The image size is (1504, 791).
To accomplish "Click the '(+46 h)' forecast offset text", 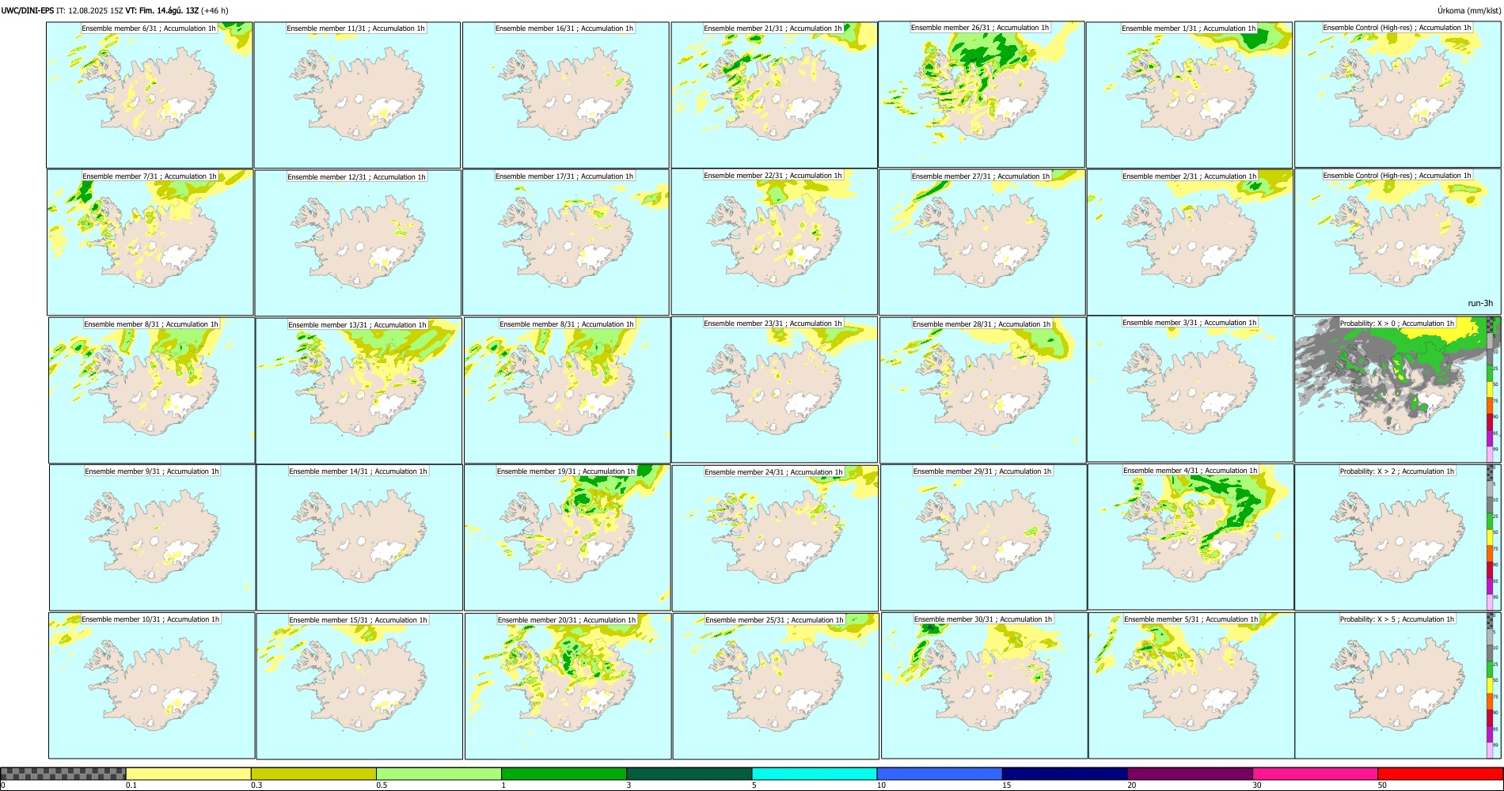I will 215,10.
